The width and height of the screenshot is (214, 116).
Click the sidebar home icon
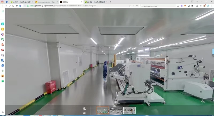point(3,11)
